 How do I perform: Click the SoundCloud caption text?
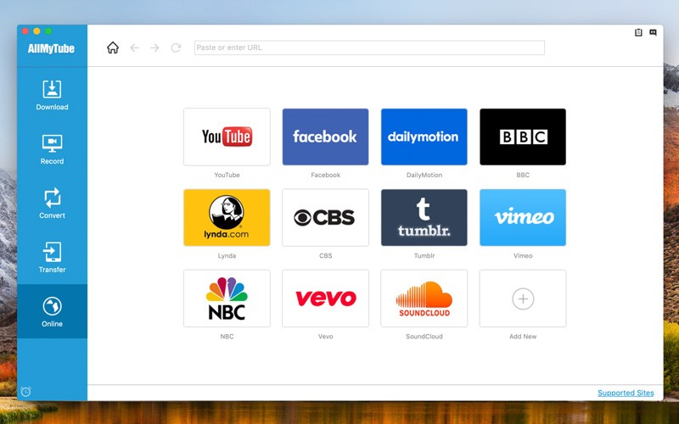point(424,336)
